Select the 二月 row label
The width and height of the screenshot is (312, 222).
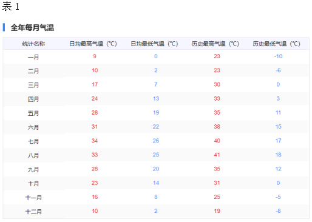coord(33,71)
